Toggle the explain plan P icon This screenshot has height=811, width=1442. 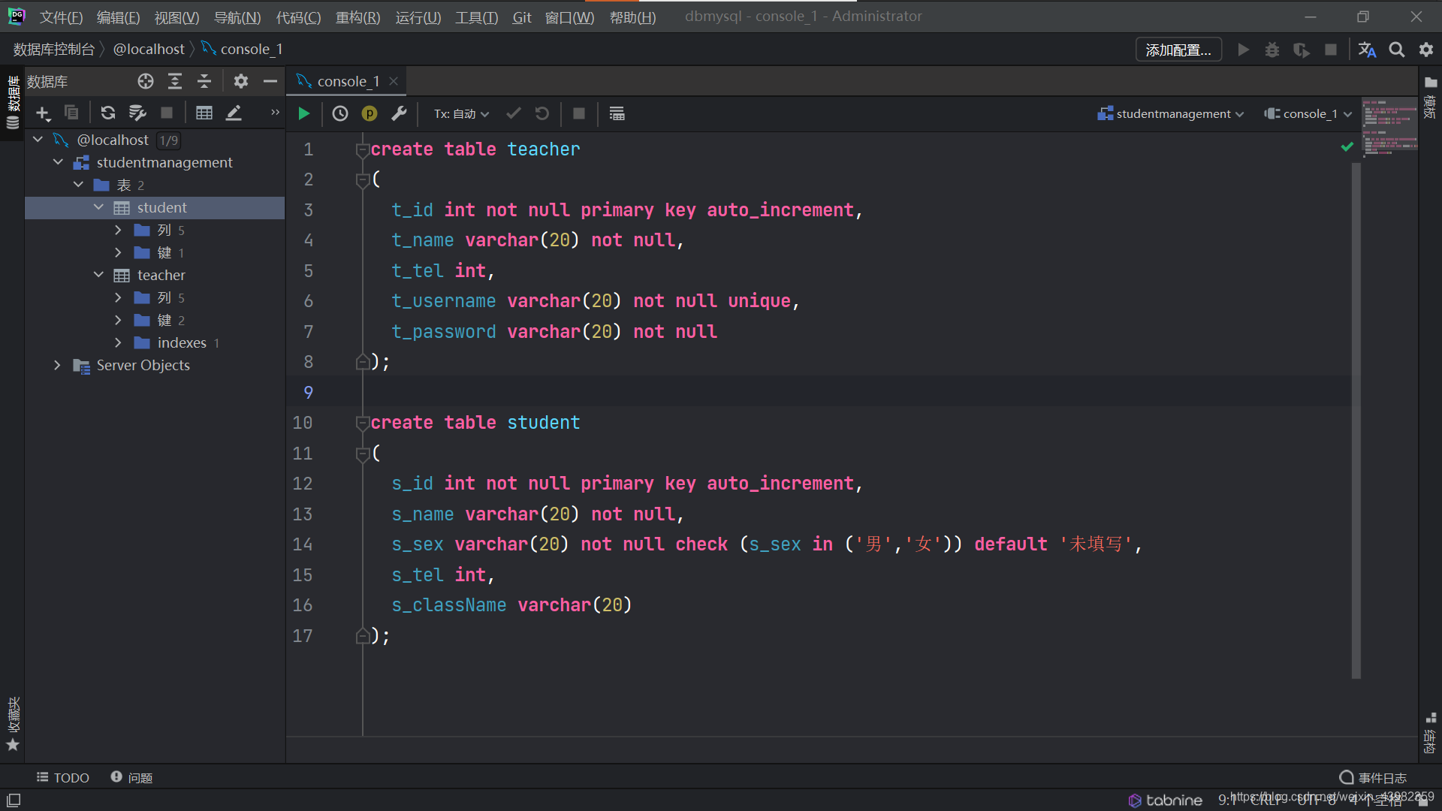[x=370, y=113]
